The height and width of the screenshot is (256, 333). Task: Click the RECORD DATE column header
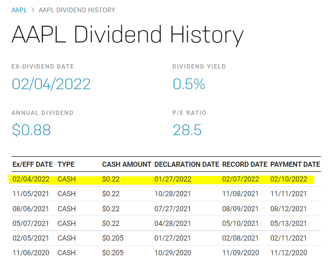point(245,164)
